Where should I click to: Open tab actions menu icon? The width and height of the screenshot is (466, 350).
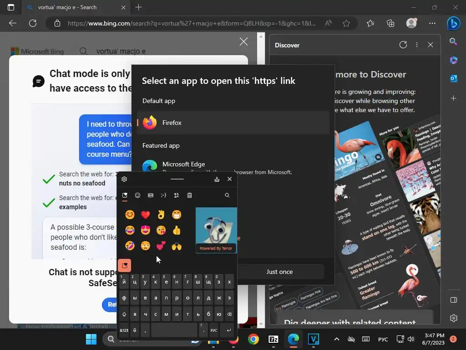pyautogui.click(x=11, y=7)
